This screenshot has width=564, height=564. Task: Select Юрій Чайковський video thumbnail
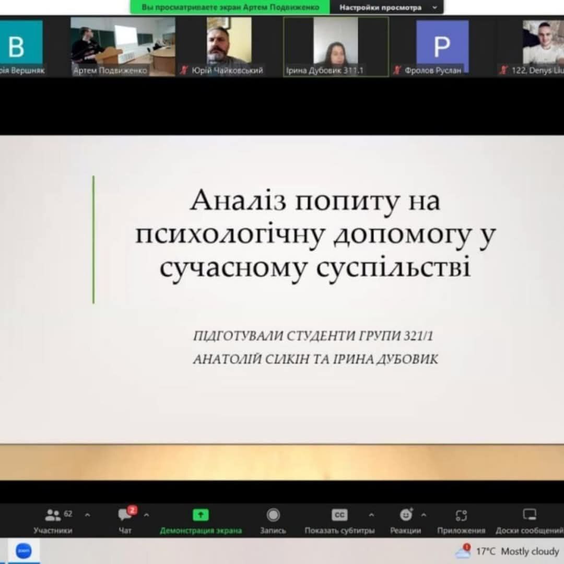point(227,45)
